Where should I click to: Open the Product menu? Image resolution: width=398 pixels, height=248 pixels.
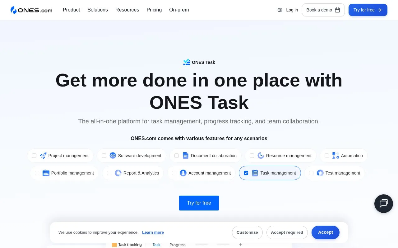[71, 10]
